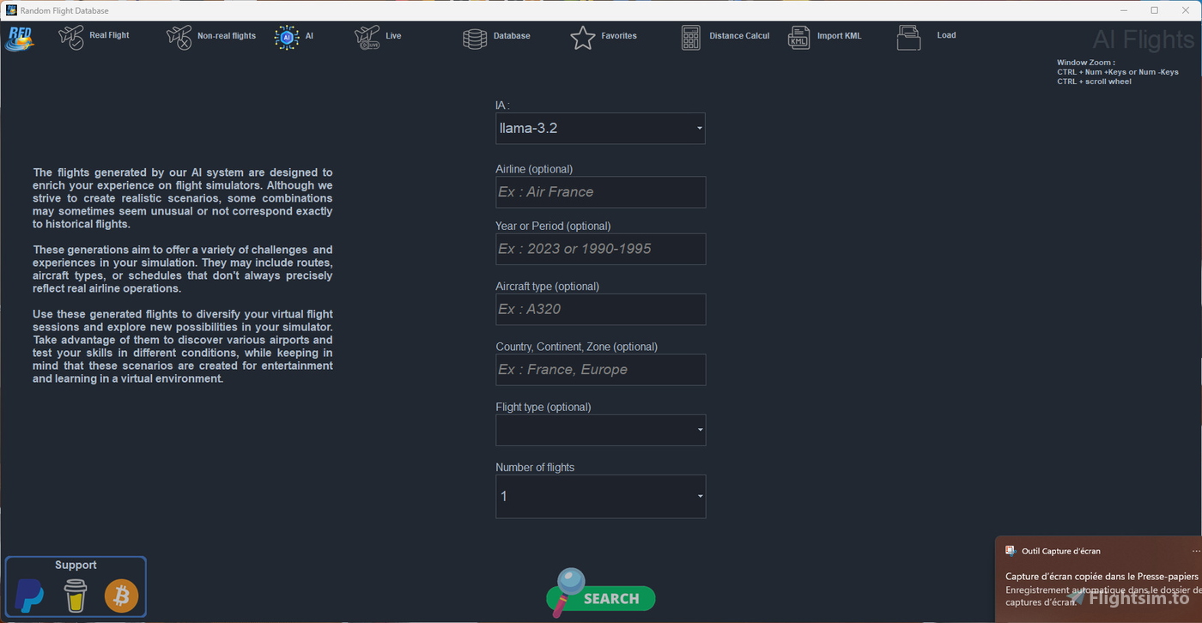Click the Favorites star icon
Screen dimensions: 1202x623
(583, 37)
